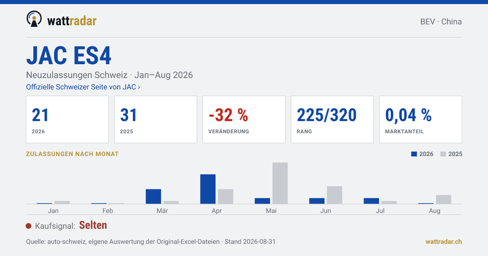Click the 'JAC ES4' model heading
488x256 pixels.
pyautogui.click(x=69, y=55)
